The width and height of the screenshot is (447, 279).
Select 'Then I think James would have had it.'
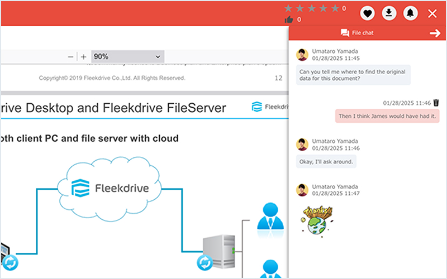coord(387,116)
